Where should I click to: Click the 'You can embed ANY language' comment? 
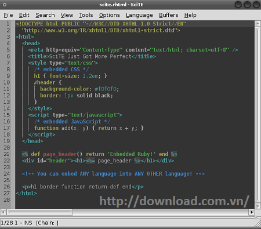click(x=113, y=174)
